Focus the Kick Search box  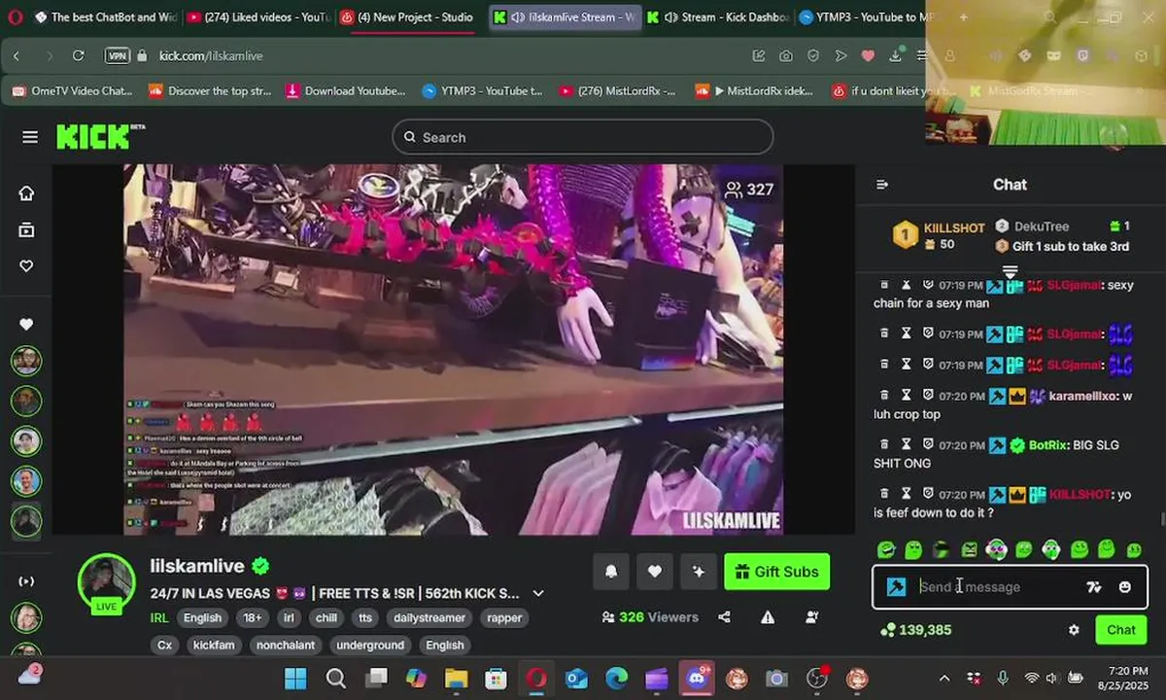coord(583,137)
